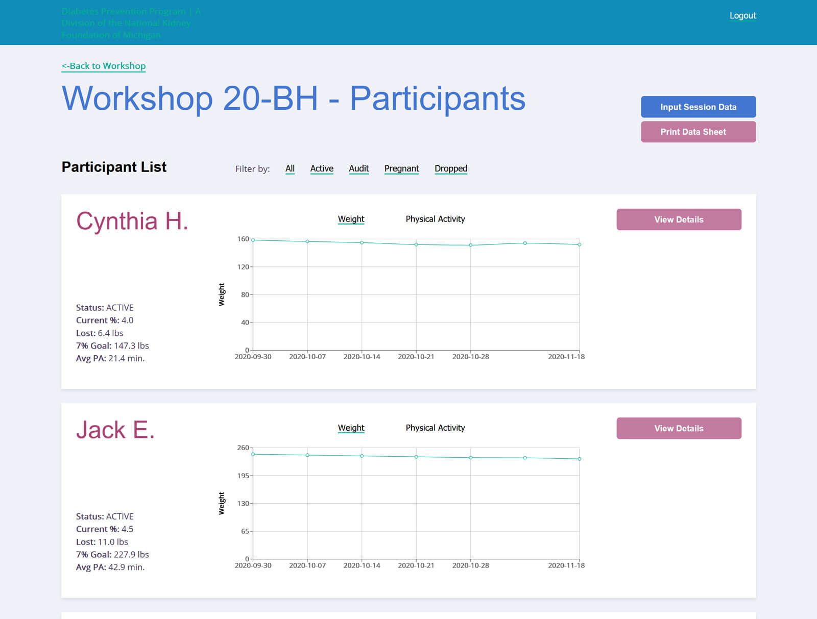Open Input Session Data
The image size is (817, 619).
(698, 107)
